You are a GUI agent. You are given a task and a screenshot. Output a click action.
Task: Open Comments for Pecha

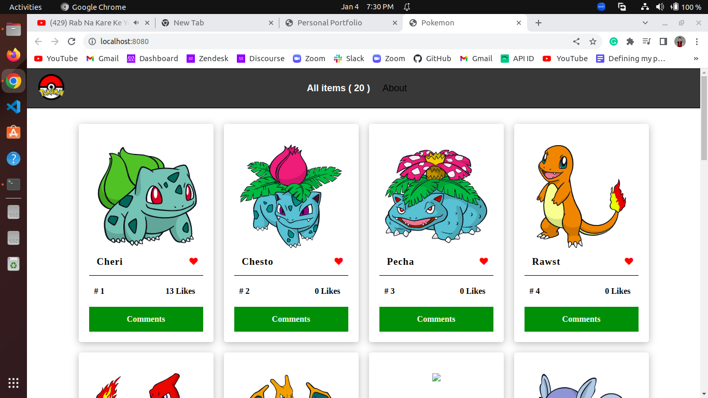pyautogui.click(x=436, y=319)
